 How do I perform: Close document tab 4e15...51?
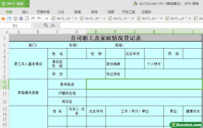[133, 19]
